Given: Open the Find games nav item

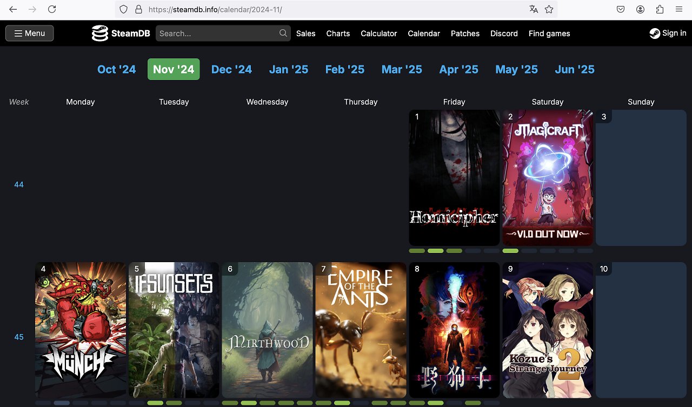Looking at the screenshot, I should [549, 34].
